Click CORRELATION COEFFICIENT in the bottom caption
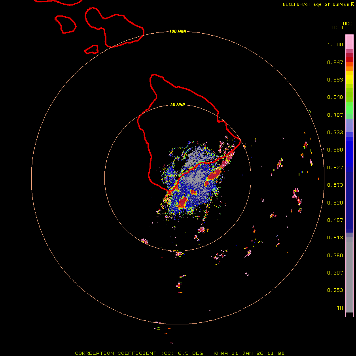 coord(116,353)
